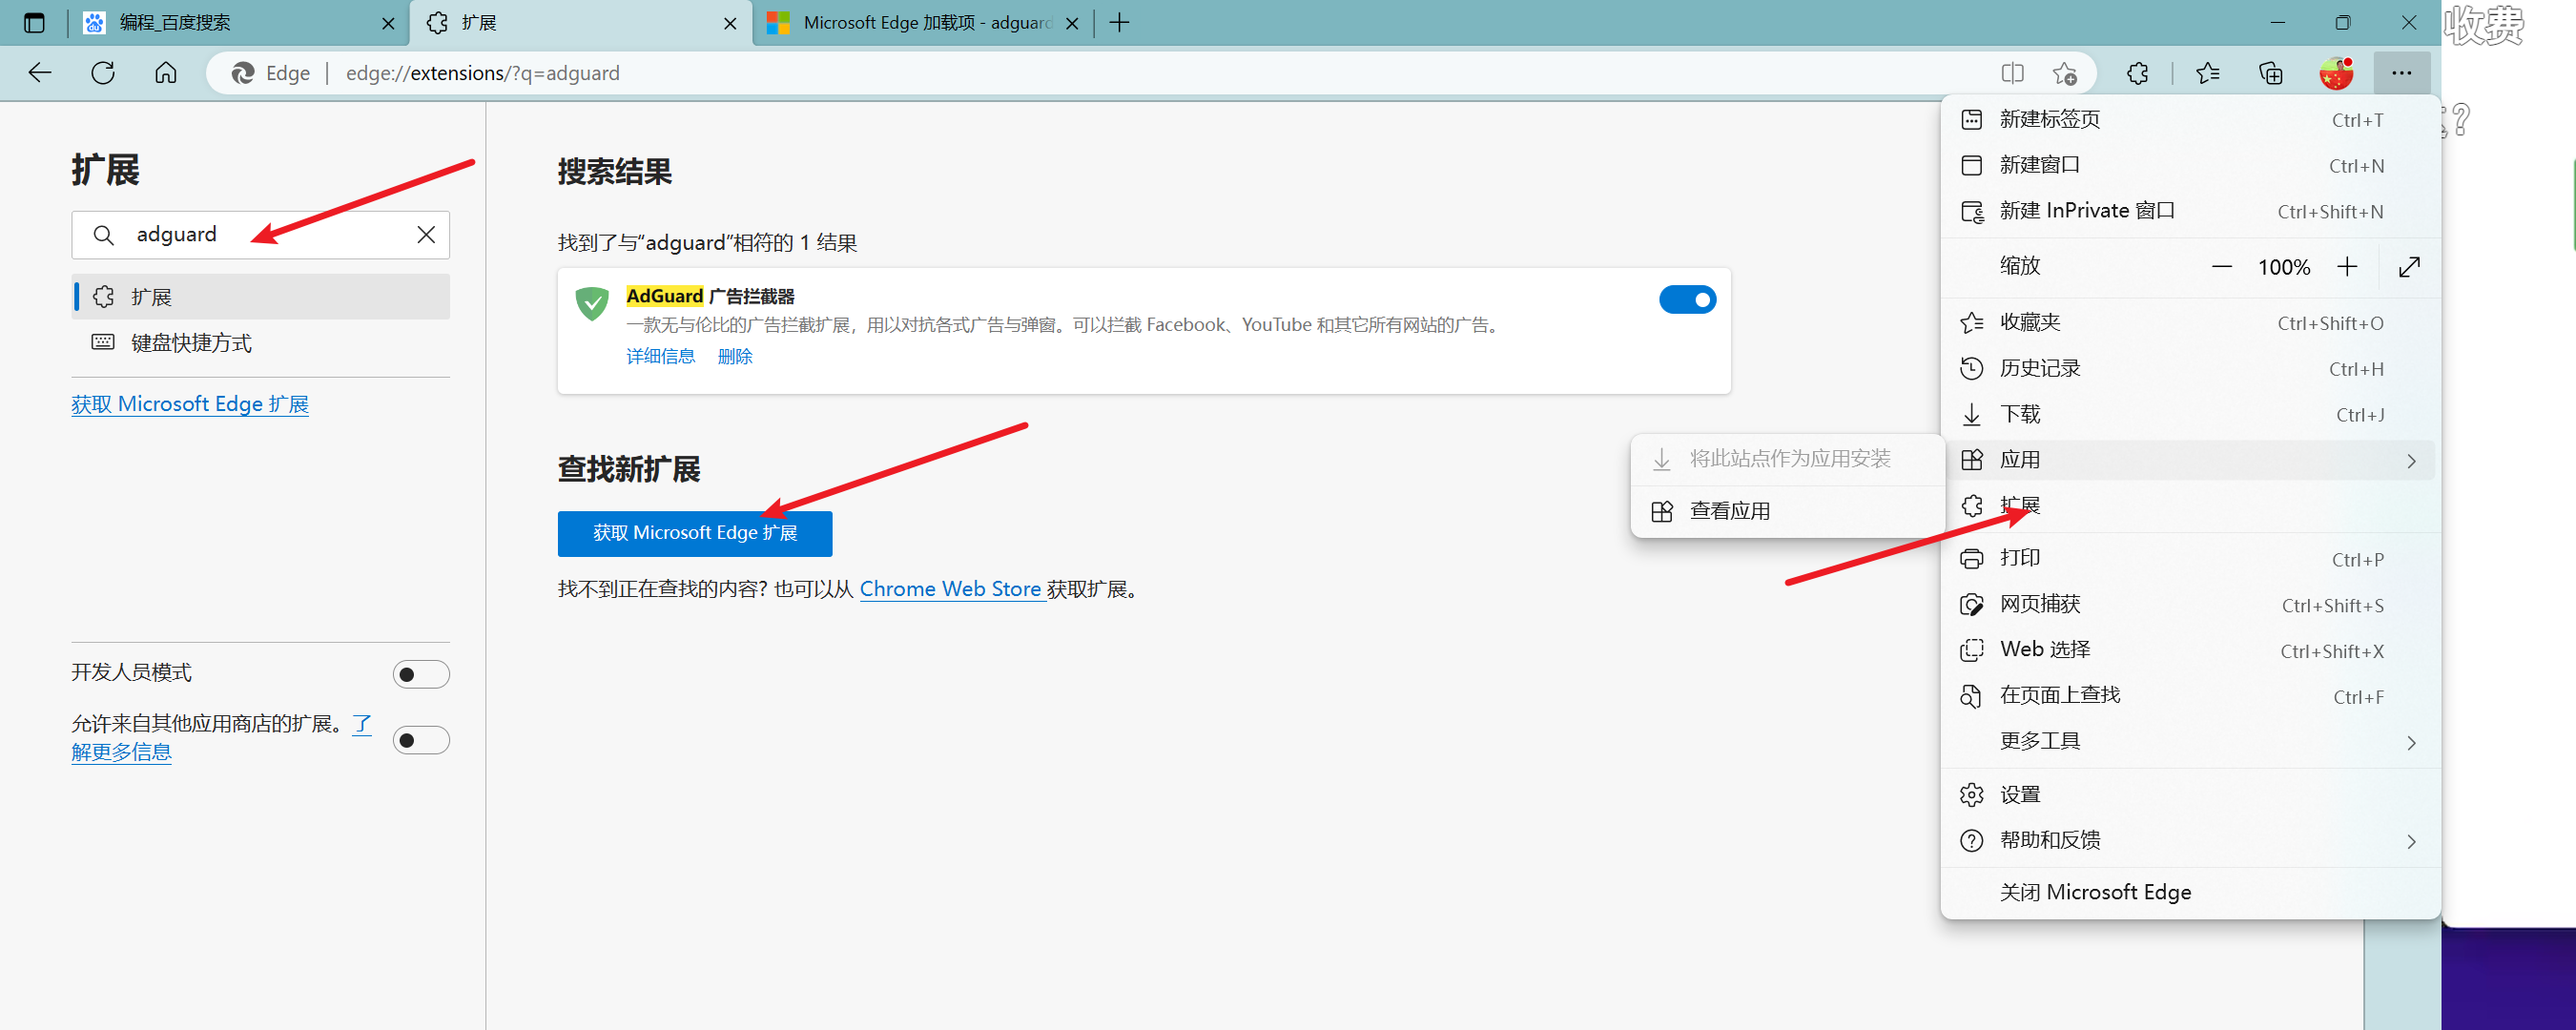
Task: Open the Collections toolbar icon
Action: coord(2270,73)
